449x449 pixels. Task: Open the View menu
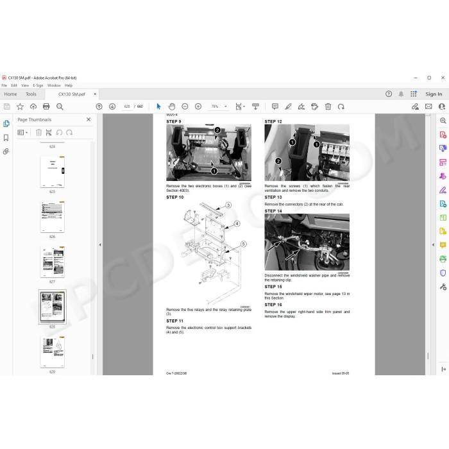click(25, 85)
